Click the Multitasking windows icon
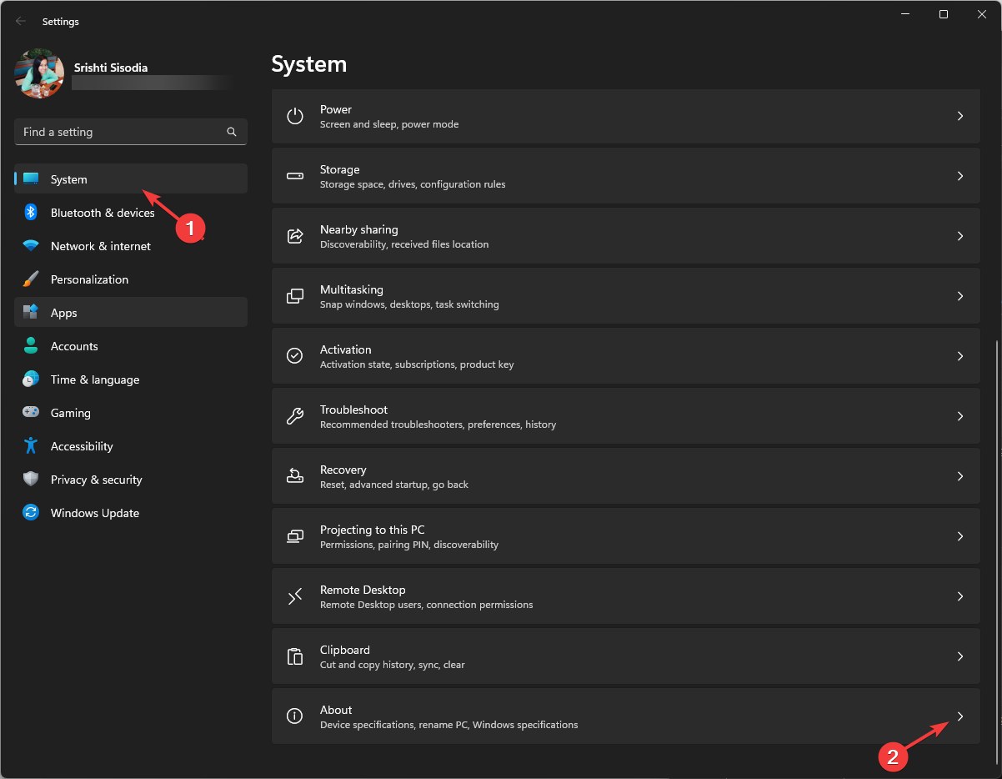The image size is (1002, 779). tap(295, 296)
